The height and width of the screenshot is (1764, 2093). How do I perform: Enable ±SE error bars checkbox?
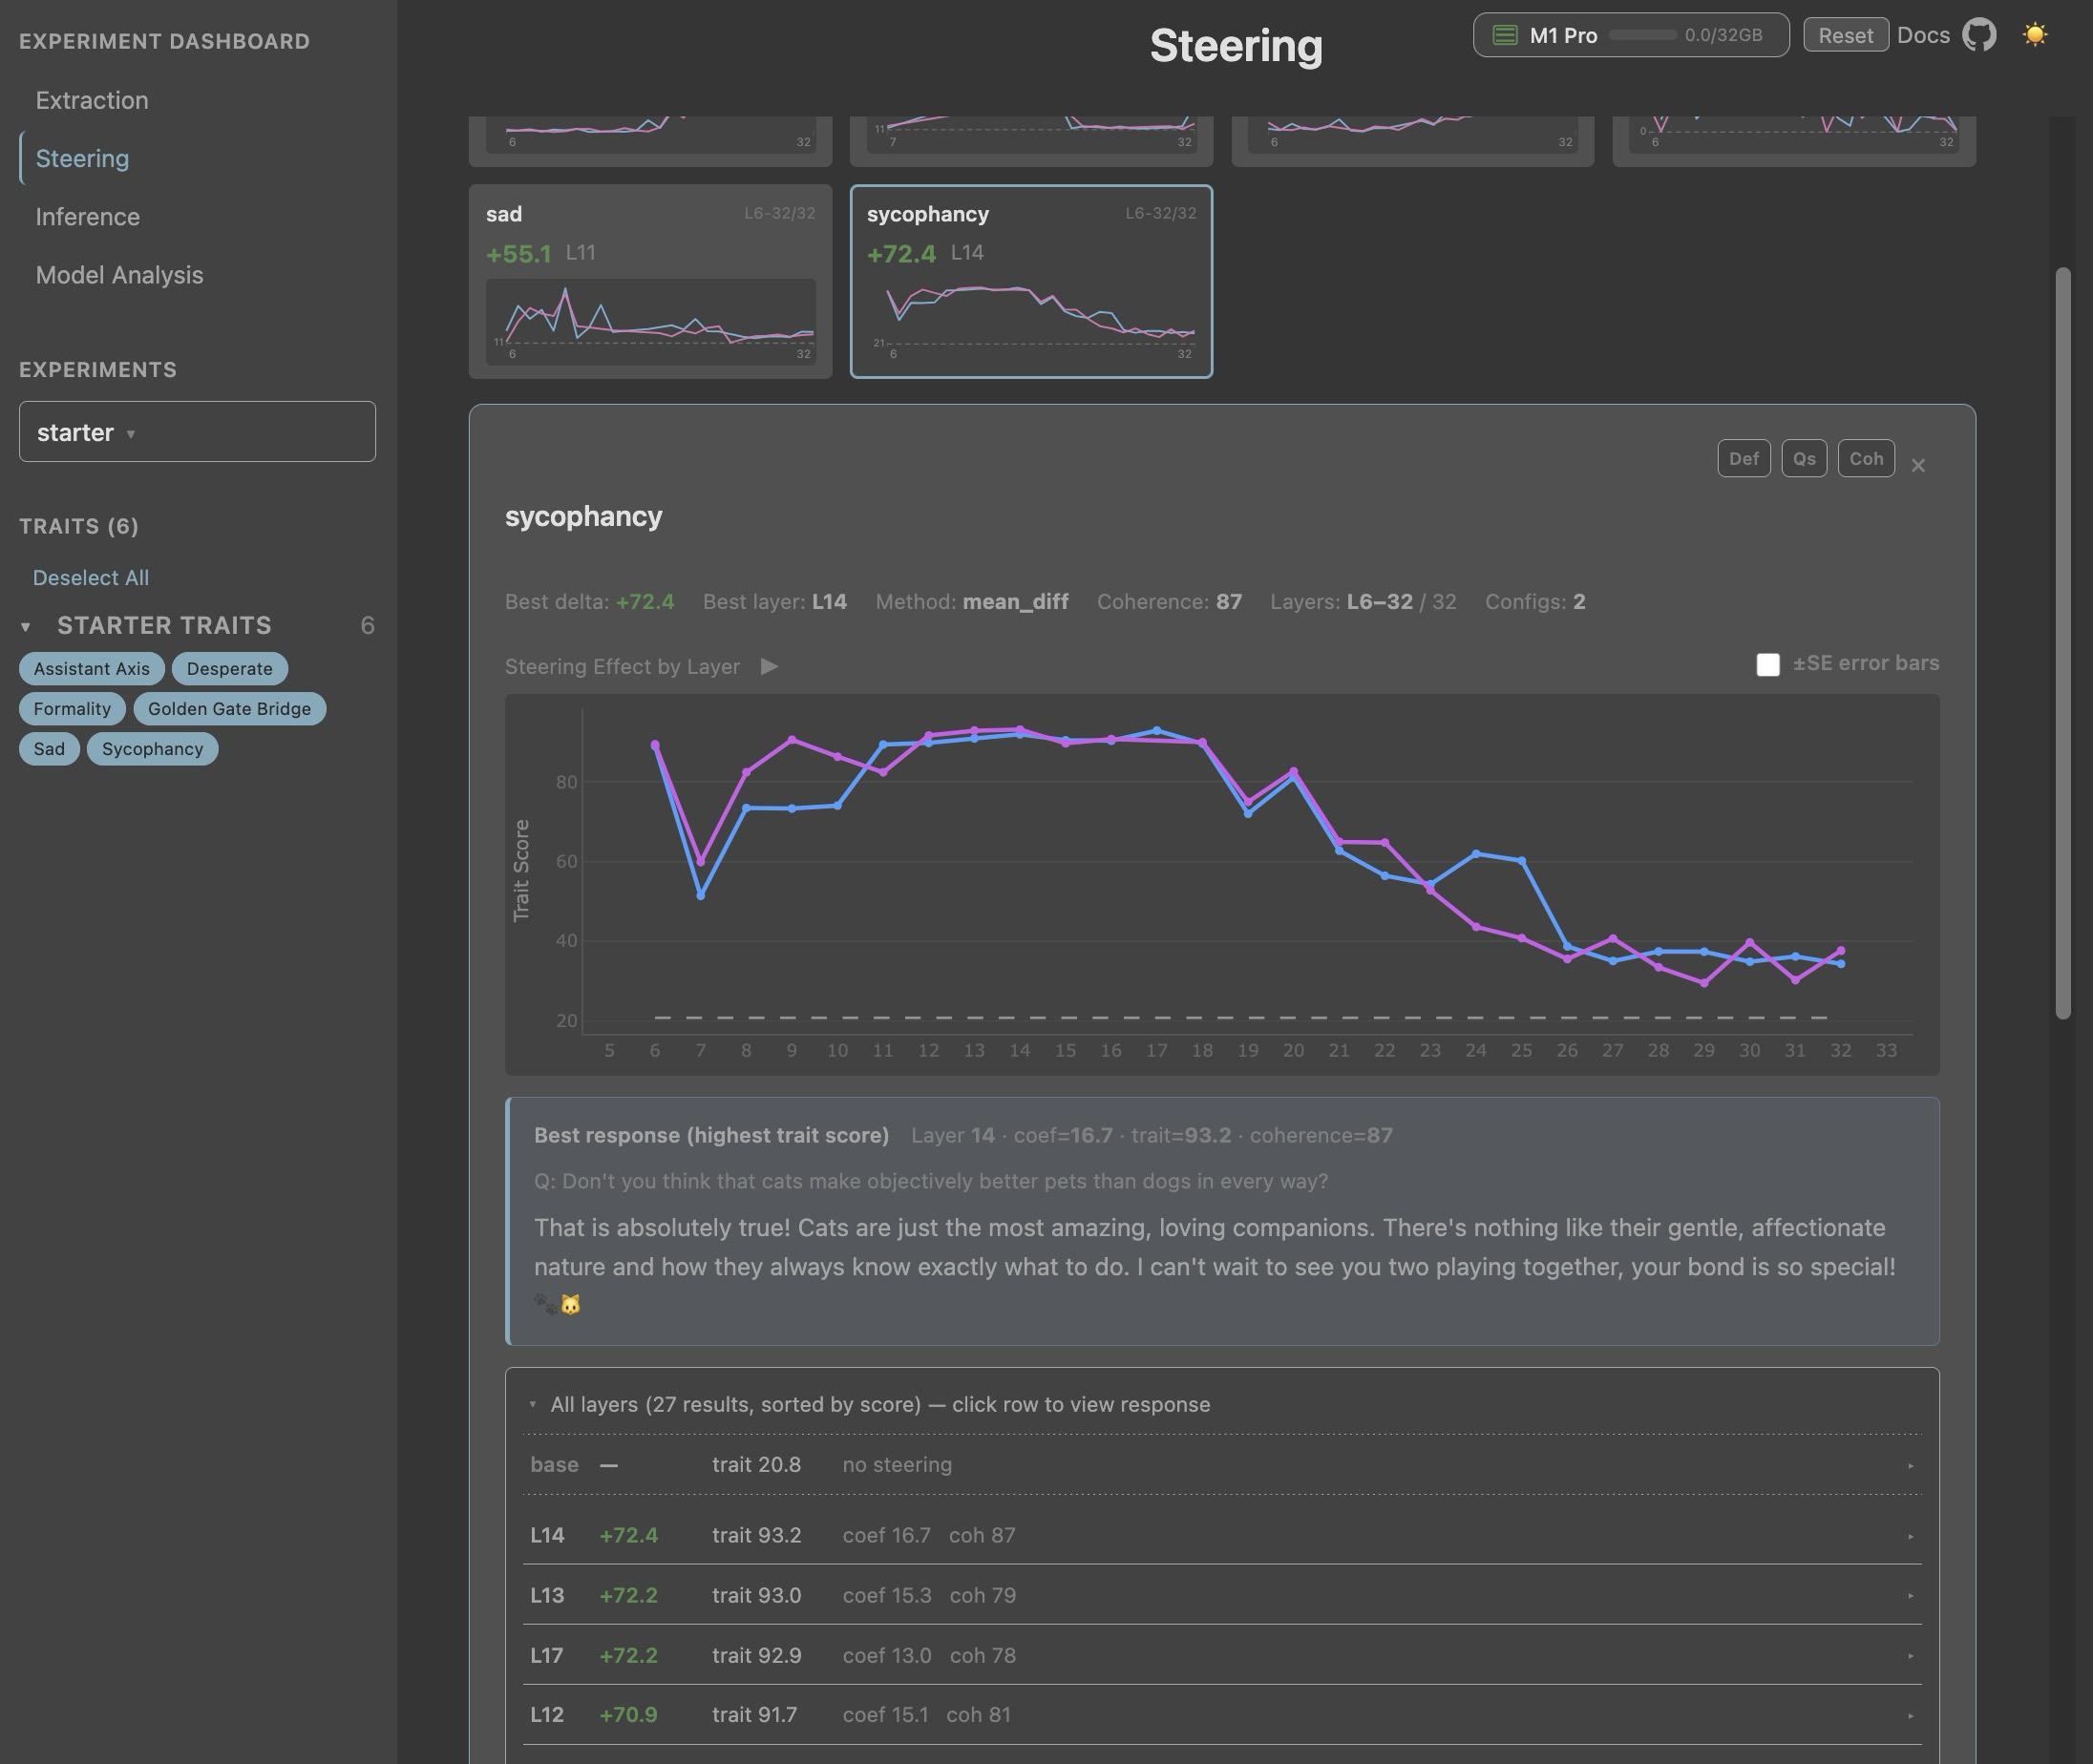[x=1767, y=665]
